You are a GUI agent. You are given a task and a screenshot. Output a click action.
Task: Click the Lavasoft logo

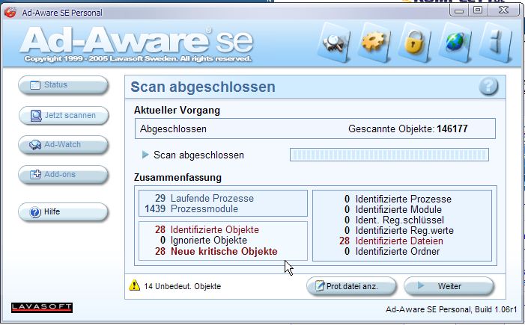point(42,308)
